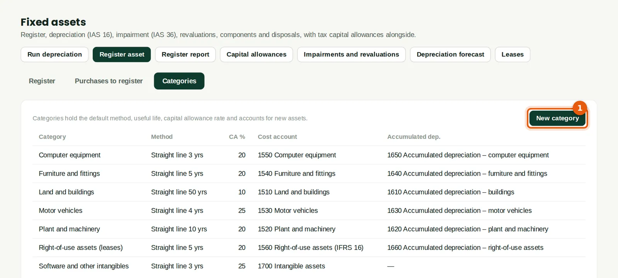Select Software and other intangibles row
The height and width of the screenshot is (278, 618).
[309, 266]
